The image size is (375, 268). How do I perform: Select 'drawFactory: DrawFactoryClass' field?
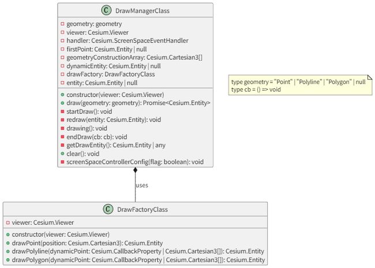click(111, 74)
